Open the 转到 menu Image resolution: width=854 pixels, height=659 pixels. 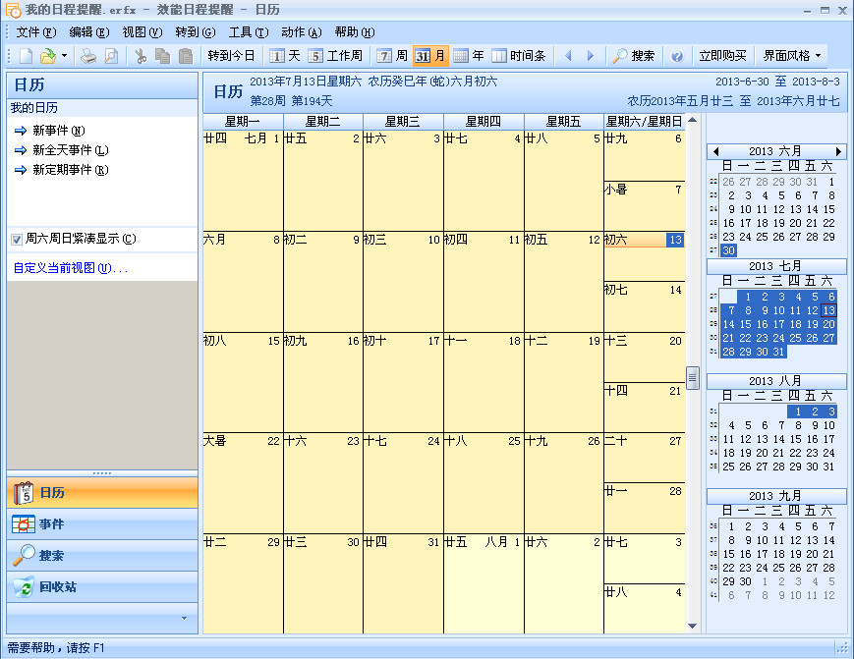[x=195, y=32]
